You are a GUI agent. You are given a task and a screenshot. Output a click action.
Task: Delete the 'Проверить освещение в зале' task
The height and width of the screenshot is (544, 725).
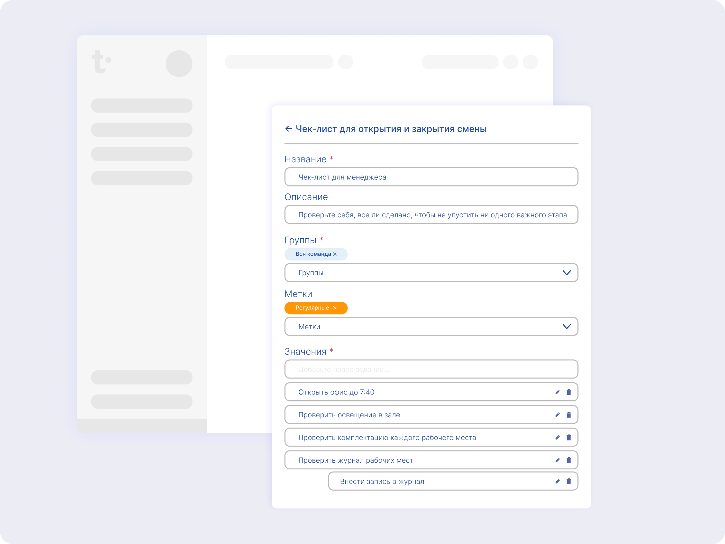(569, 414)
